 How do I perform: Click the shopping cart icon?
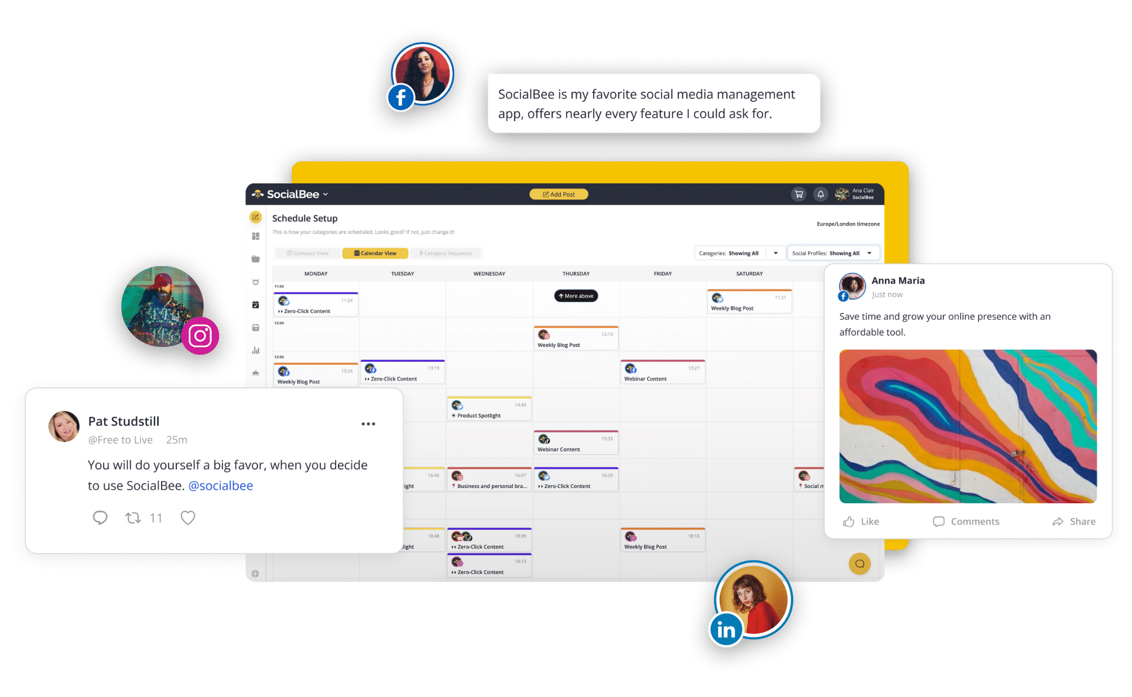coord(799,194)
